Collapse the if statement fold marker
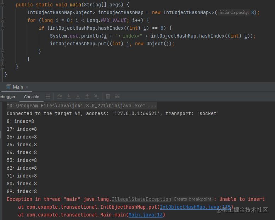 2,28
